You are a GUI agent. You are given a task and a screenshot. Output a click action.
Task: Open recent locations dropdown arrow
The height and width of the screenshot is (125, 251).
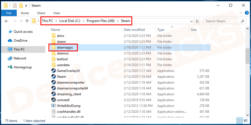(x=22, y=21)
